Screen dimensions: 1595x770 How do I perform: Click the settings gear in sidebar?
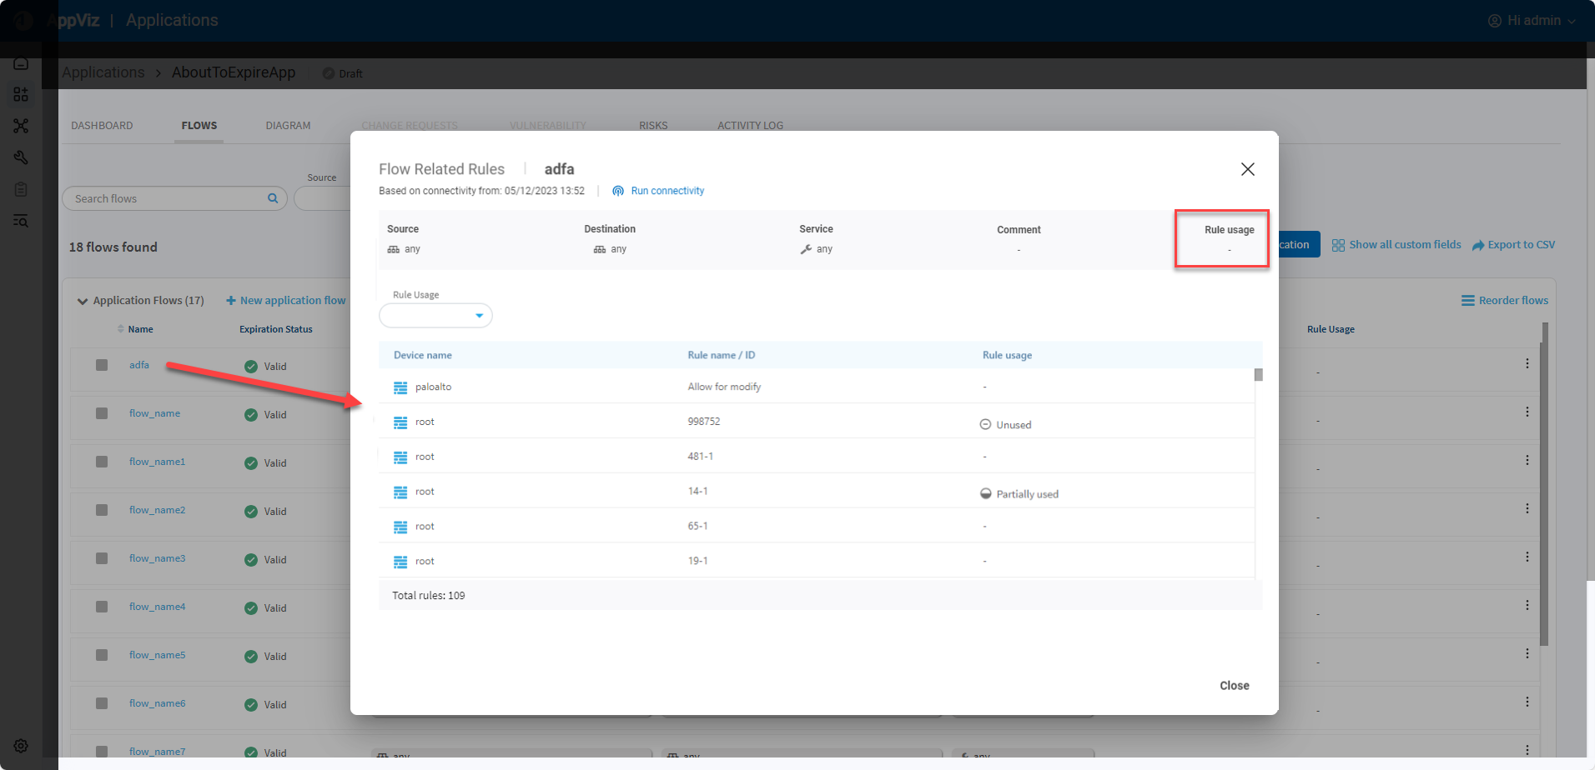(x=21, y=746)
